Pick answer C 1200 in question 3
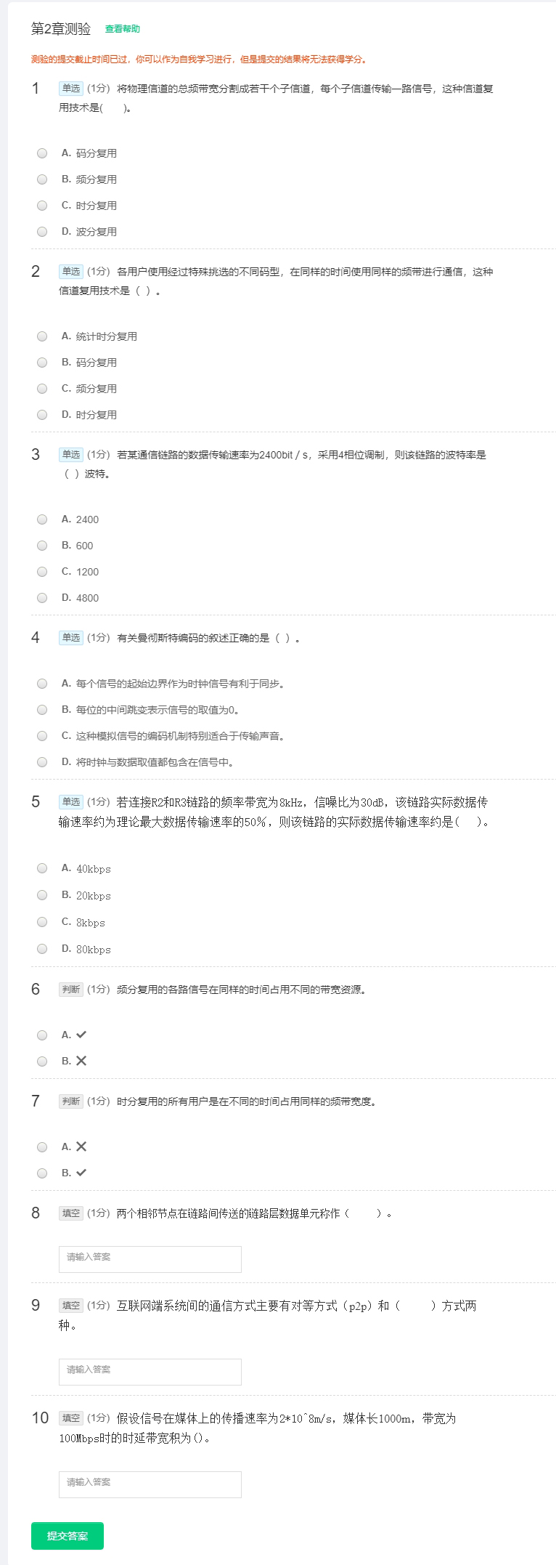 click(42, 572)
